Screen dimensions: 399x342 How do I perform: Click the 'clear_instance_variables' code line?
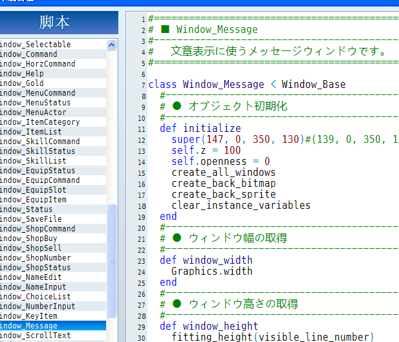point(241,205)
